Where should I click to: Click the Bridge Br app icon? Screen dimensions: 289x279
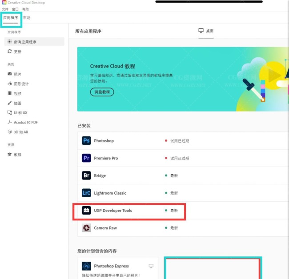86,175
